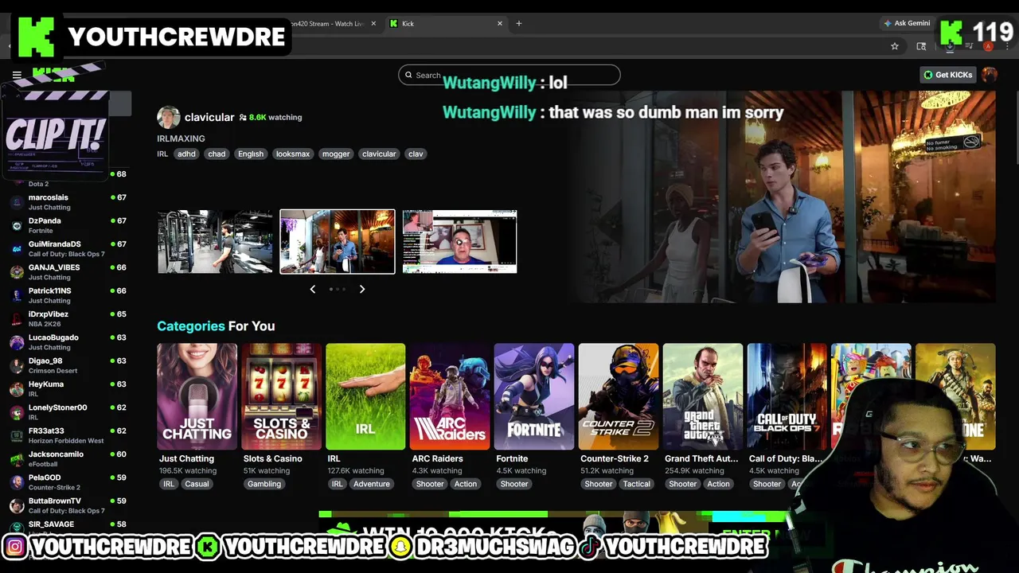Select the chad stream tag

coord(217,154)
